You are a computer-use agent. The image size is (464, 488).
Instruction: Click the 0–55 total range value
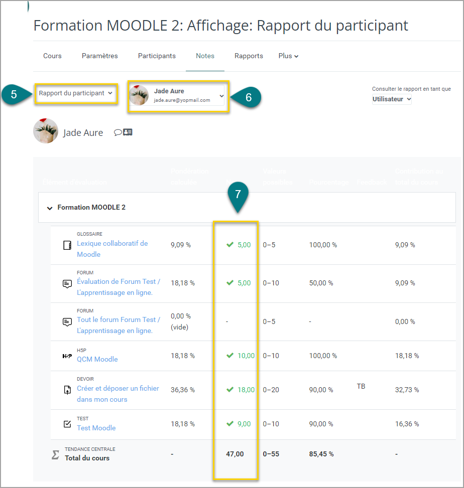click(x=271, y=454)
